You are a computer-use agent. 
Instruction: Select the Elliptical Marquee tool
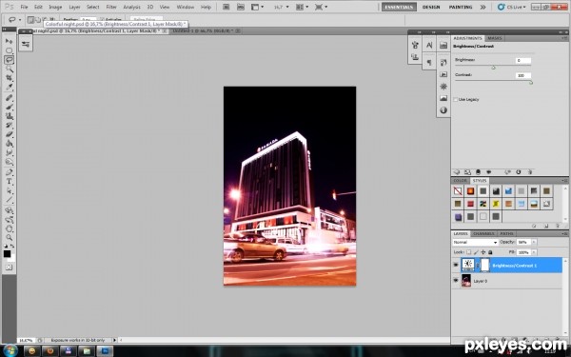[9, 50]
